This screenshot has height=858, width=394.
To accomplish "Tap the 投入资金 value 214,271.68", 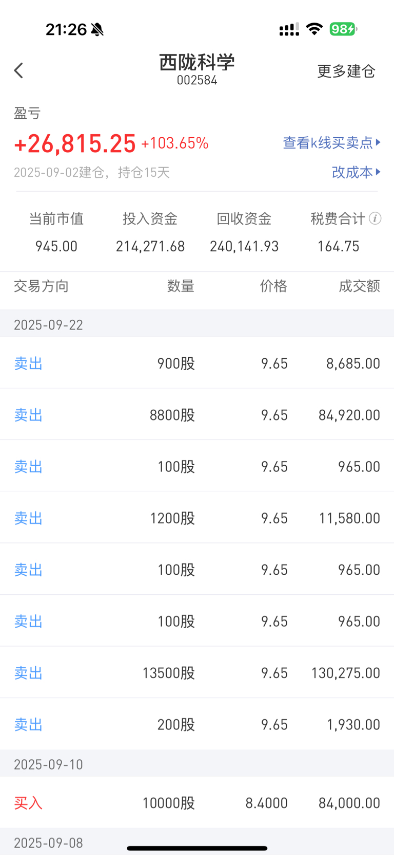I will pyautogui.click(x=150, y=246).
